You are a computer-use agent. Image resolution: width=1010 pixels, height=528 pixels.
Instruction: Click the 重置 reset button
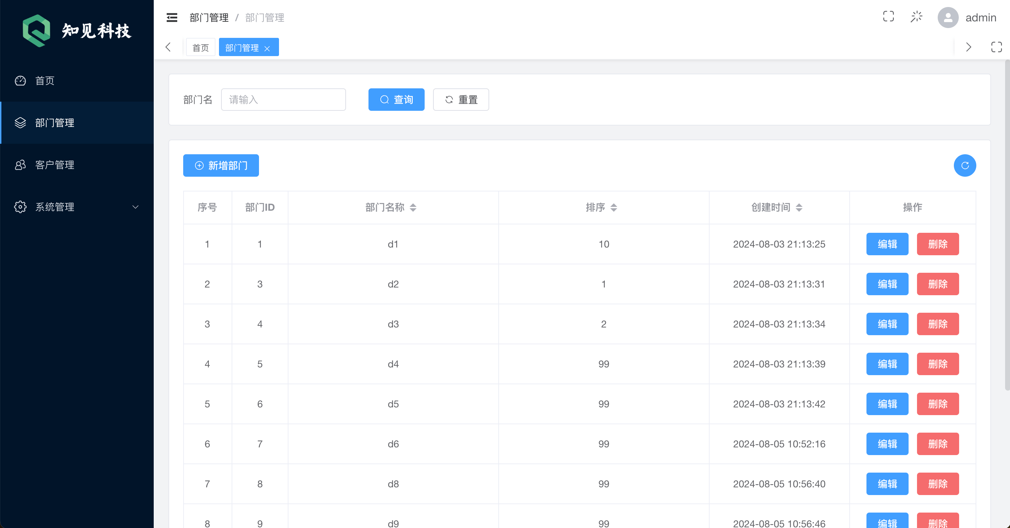click(x=461, y=100)
